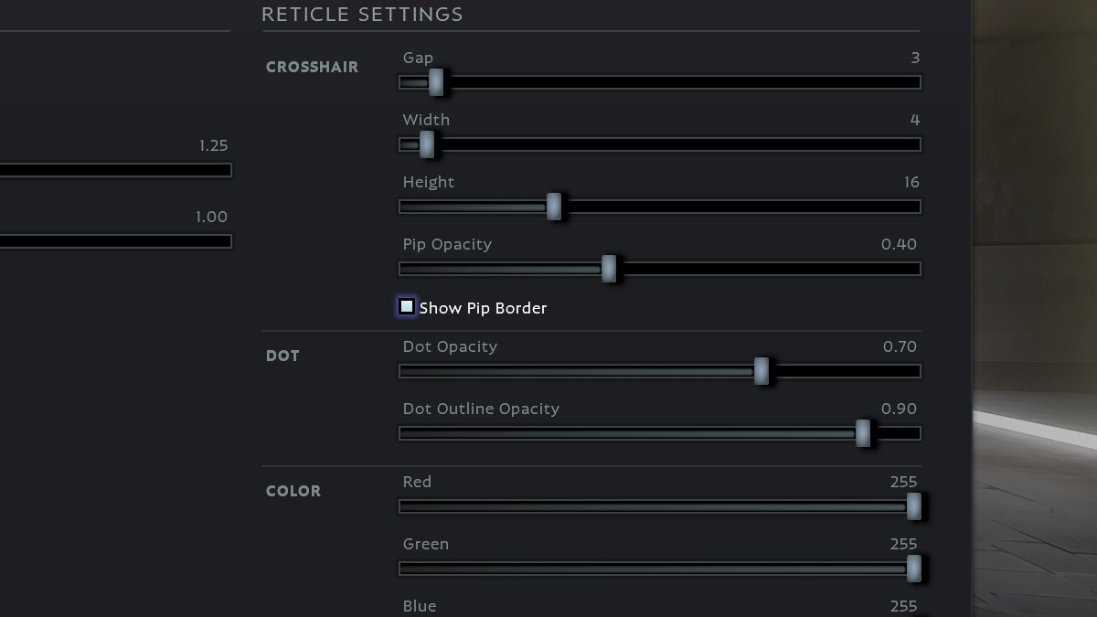Select the DOT section label

[x=282, y=356]
